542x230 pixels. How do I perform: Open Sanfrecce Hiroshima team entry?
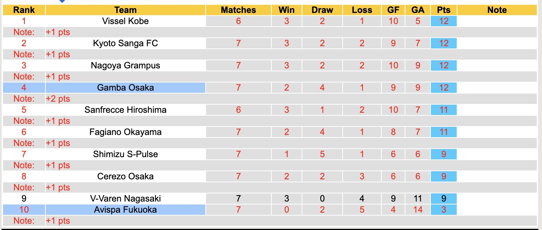126,110
